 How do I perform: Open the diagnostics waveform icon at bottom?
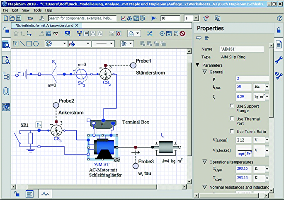45,194
